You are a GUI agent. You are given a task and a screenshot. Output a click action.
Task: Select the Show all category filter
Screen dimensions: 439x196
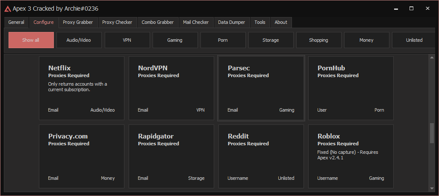tap(31, 40)
